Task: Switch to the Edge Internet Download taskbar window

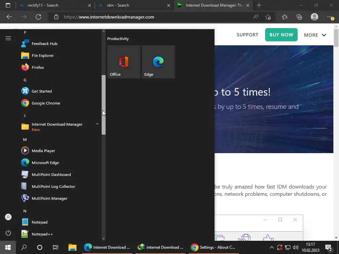Action: click(107, 247)
